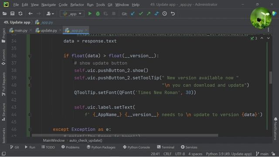Open the Project tool window

click(3, 35)
